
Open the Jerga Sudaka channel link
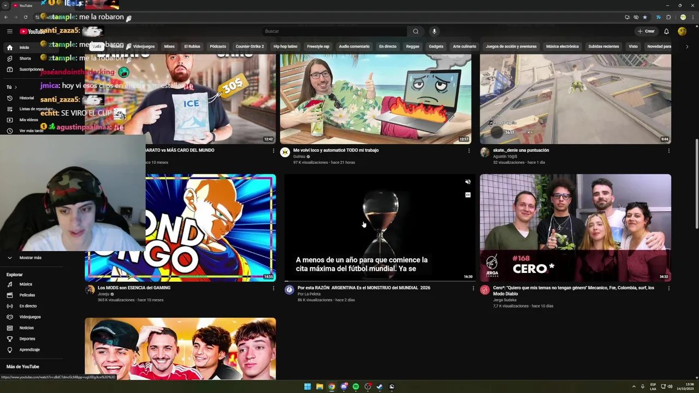pos(505,300)
